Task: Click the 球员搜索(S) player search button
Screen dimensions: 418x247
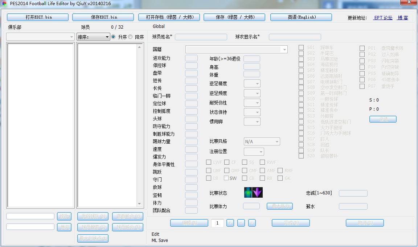Action: point(93,227)
